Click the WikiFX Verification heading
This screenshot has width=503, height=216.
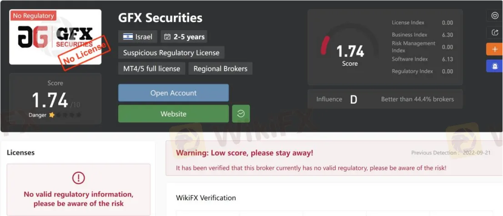tap(206, 198)
